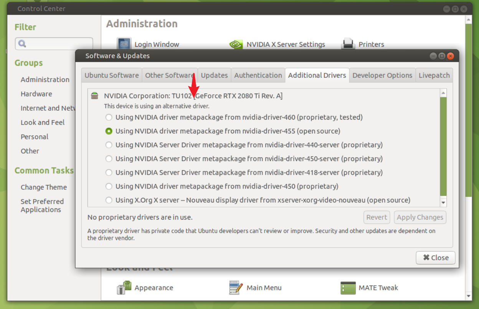Switch to the Ubuntu Software tab
The height and width of the screenshot is (309, 479).
point(112,75)
